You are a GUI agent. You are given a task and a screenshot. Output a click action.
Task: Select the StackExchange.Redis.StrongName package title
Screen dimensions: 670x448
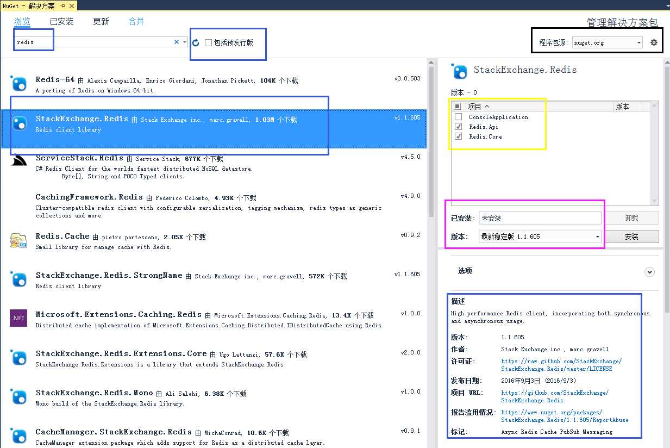point(109,276)
